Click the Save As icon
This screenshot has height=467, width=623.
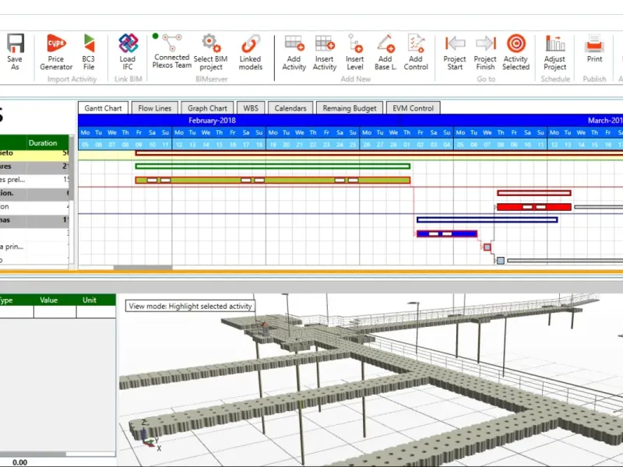(15, 51)
